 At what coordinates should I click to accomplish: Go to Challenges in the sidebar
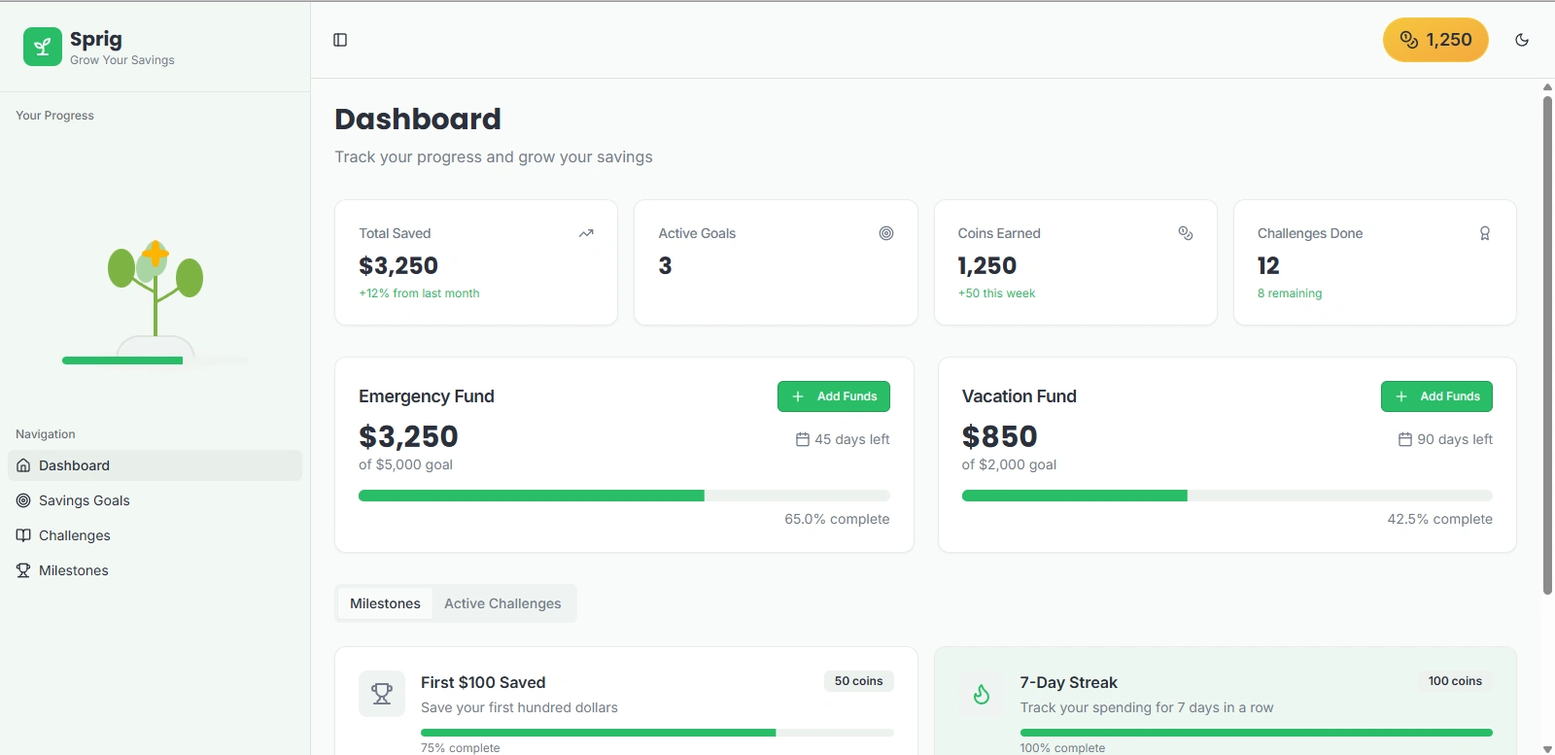[x=75, y=535]
